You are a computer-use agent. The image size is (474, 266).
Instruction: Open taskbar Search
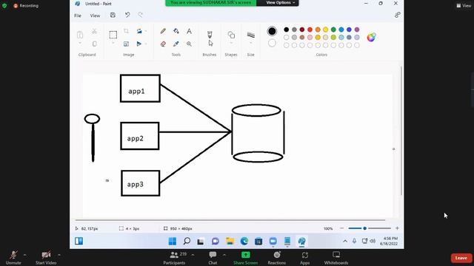pos(187,241)
